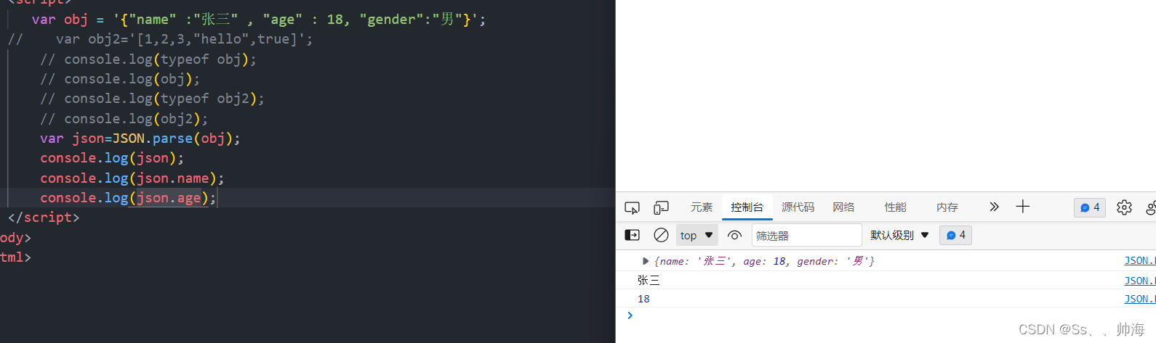The height and width of the screenshot is (343, 1156).
Task: Click the JSON.parse(obj) code line
Action: click(x=140, y=139)
